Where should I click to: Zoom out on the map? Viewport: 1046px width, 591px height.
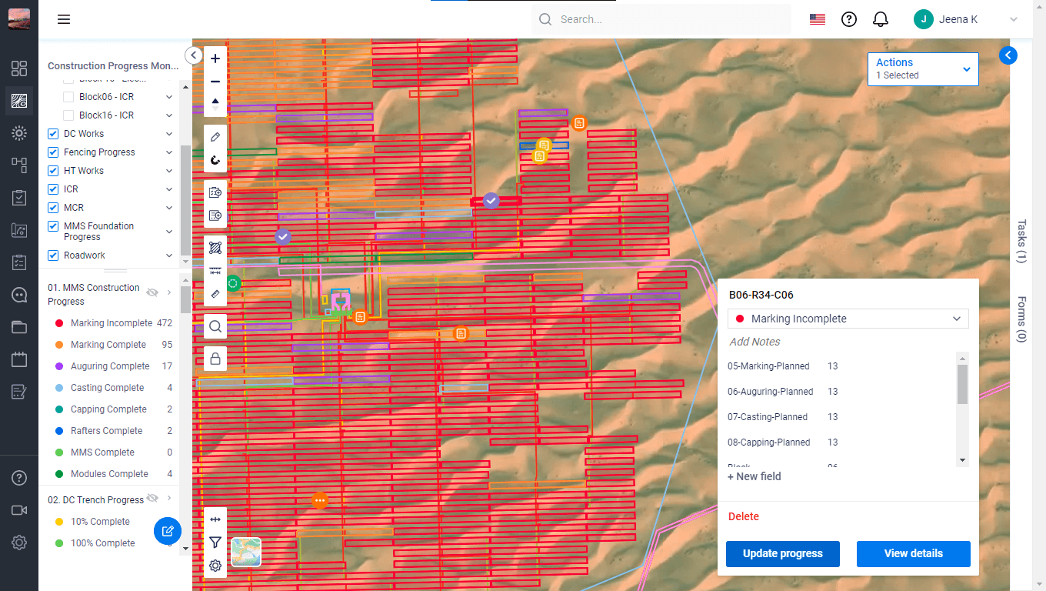(215, 82)
